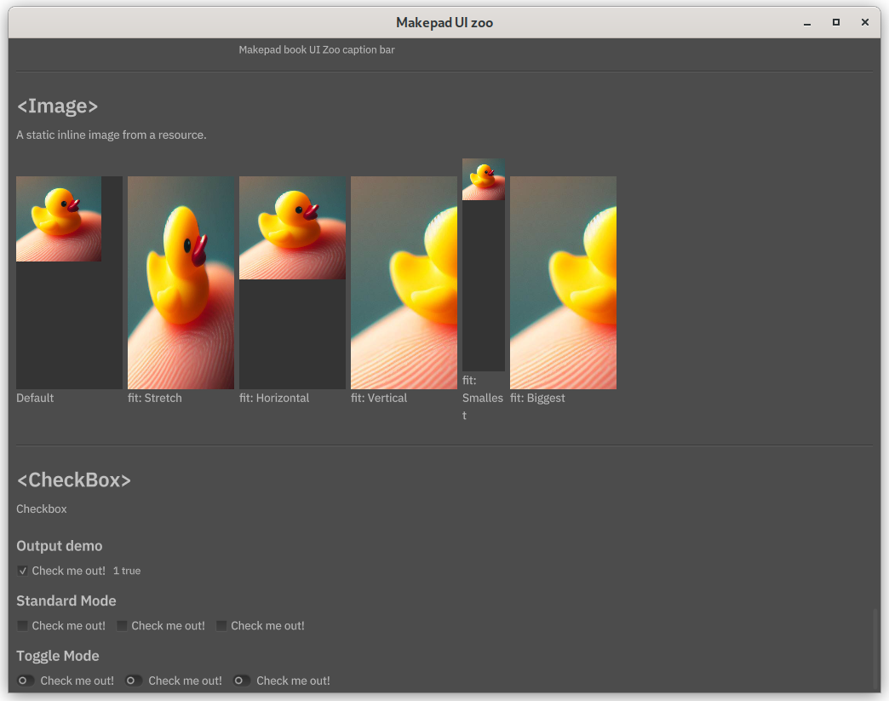Close the Makepad UI zoo window
This screenshot has width=889, height=701.
point(865,23)
